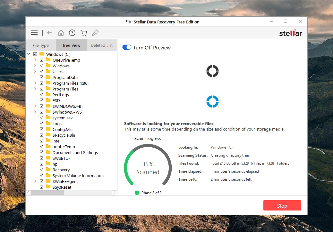Maximize the Stellar Data Recovery window

(x=286, y=21)
